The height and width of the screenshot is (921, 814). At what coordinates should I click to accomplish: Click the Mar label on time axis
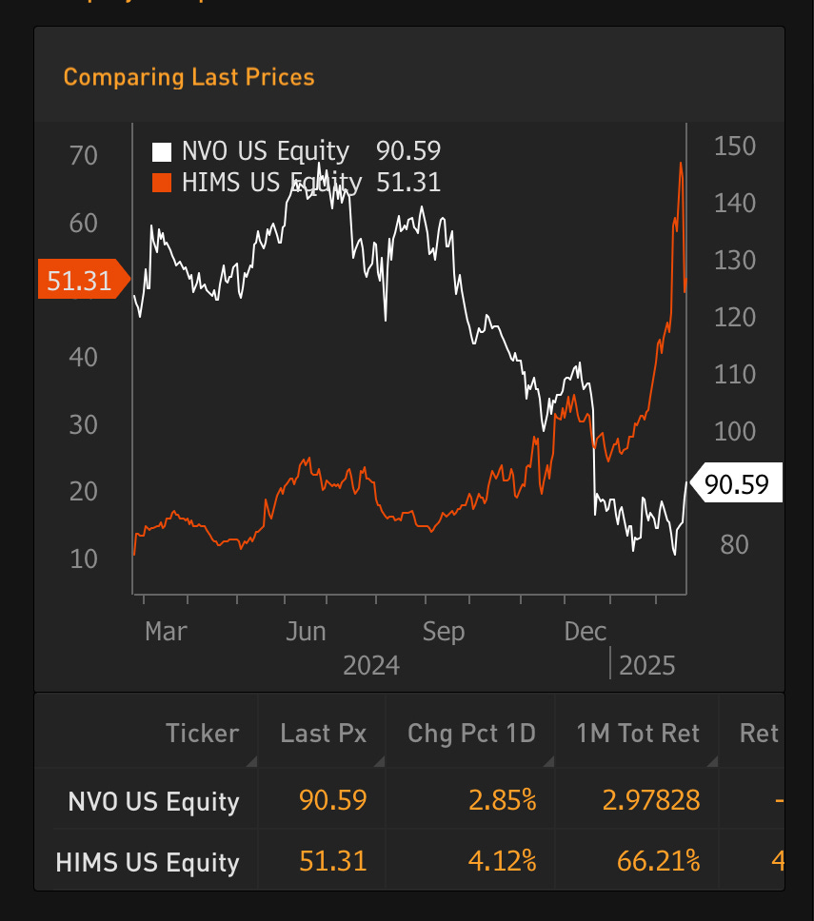(166, 632)
